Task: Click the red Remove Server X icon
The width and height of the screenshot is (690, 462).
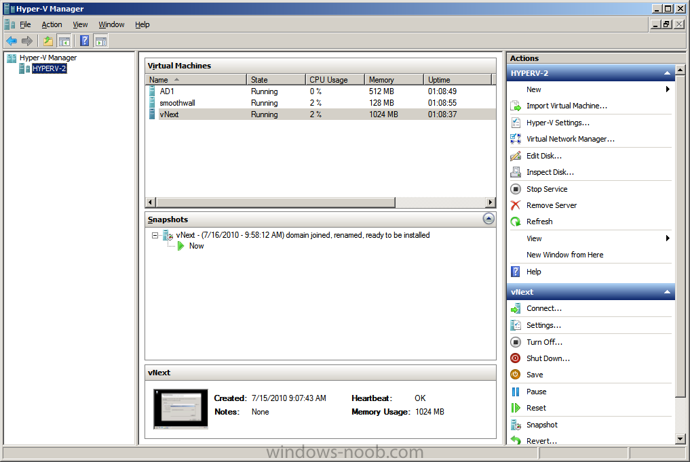Action: pyautogui.click(x=516, y=205)
